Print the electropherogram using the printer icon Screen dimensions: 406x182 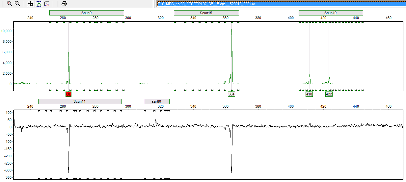point(64,4)
